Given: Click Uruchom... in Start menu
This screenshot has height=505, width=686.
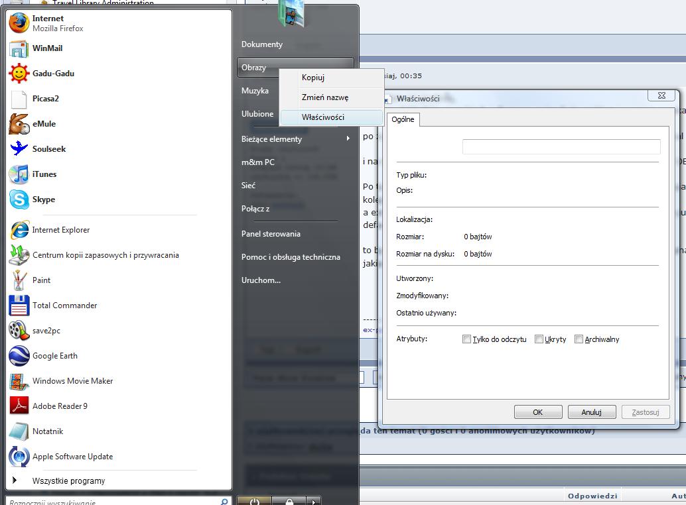Looking at the screenshot, I should [261, 280].
